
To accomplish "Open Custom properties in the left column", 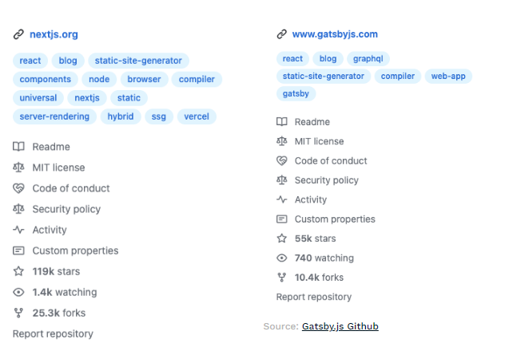I will 75,250.
